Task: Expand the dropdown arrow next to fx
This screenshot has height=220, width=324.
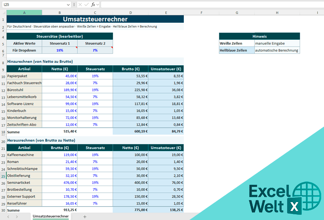Action: point(98,4)
